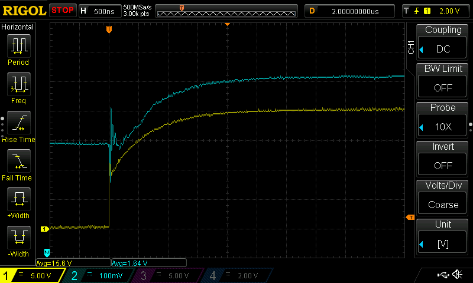Select the +Width measurement icon

pos(18,200)
